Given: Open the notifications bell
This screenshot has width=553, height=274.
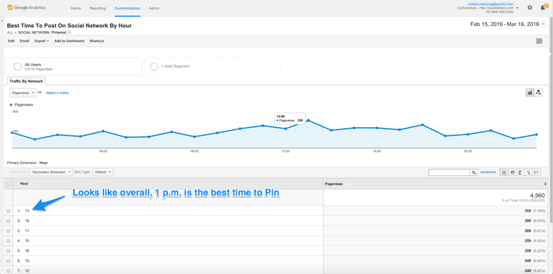Looking at the screenshot, I should point(543,7).
